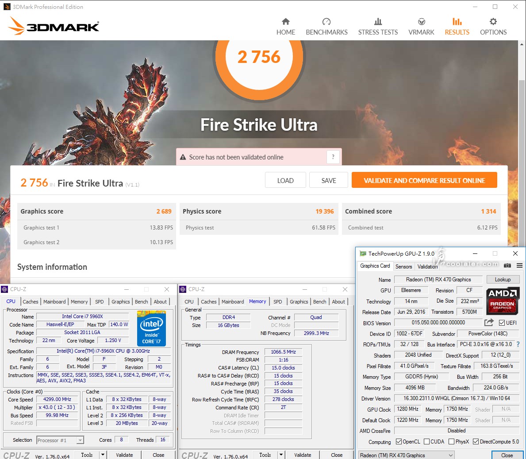Open the Bench tab in left CPU-Z
The width and height of the screenshot is (526, 459).
coord(141,302)
